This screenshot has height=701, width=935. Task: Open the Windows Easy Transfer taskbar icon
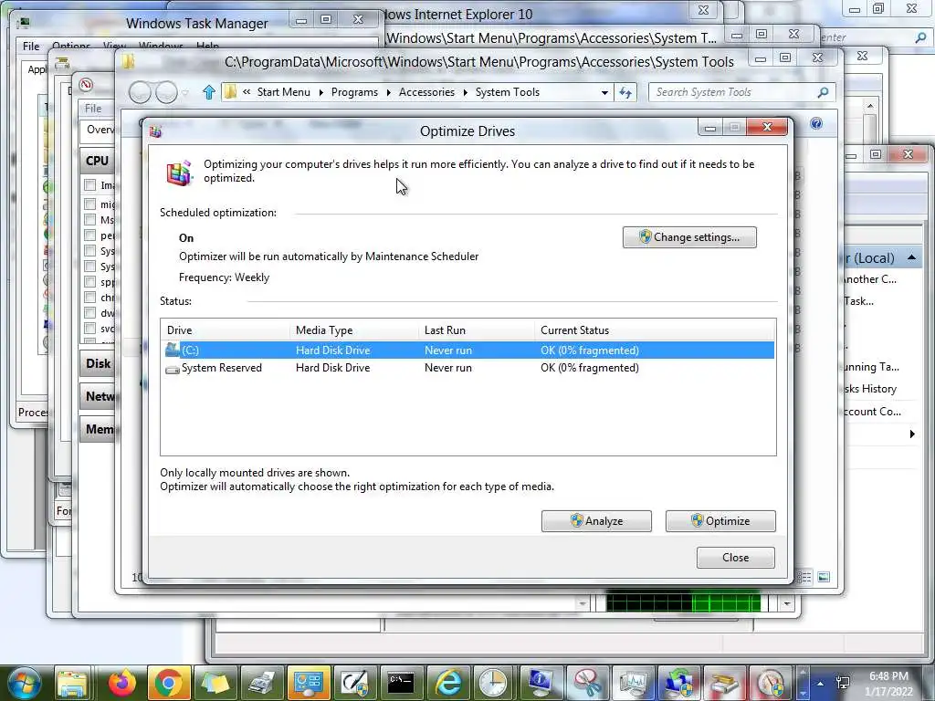[679, 683]
